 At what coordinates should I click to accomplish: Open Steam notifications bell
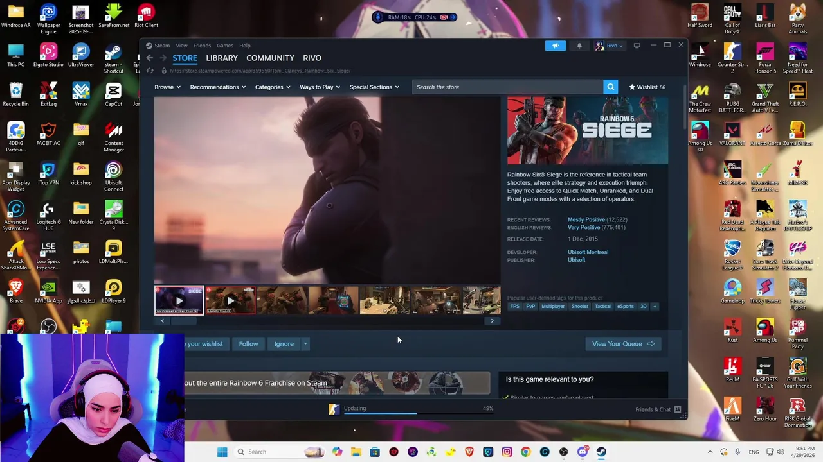click(x=579, y=46)
